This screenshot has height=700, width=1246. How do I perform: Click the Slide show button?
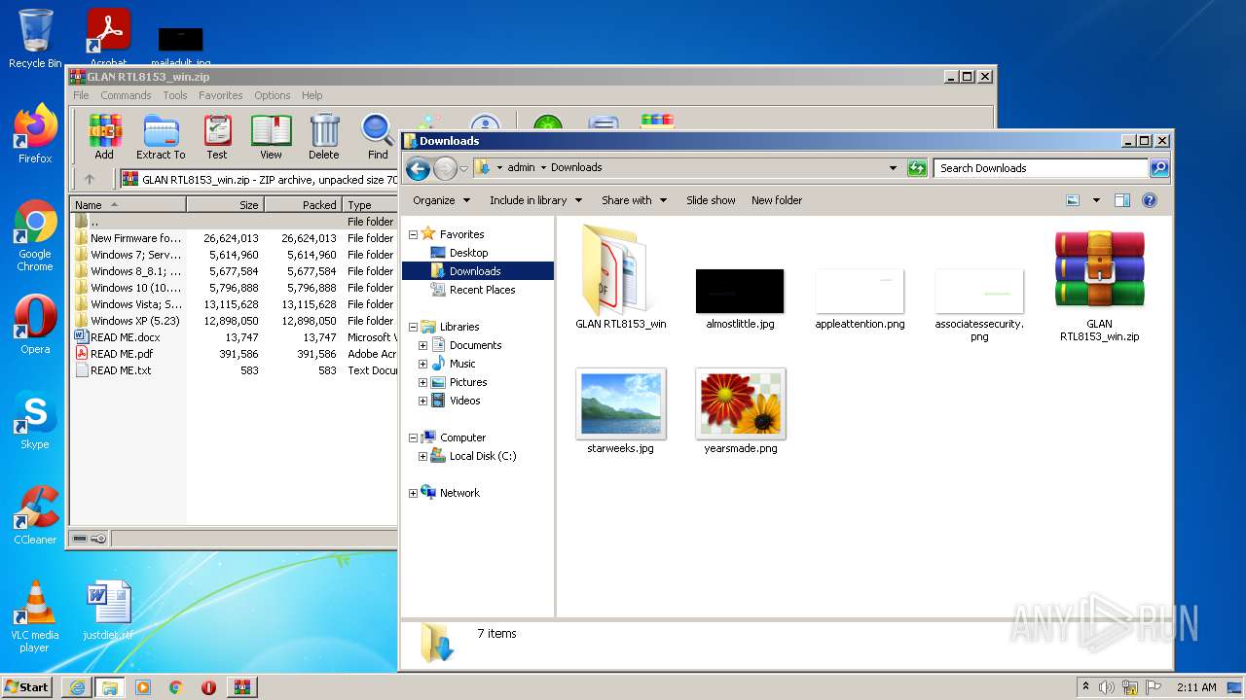click(711, 200)
